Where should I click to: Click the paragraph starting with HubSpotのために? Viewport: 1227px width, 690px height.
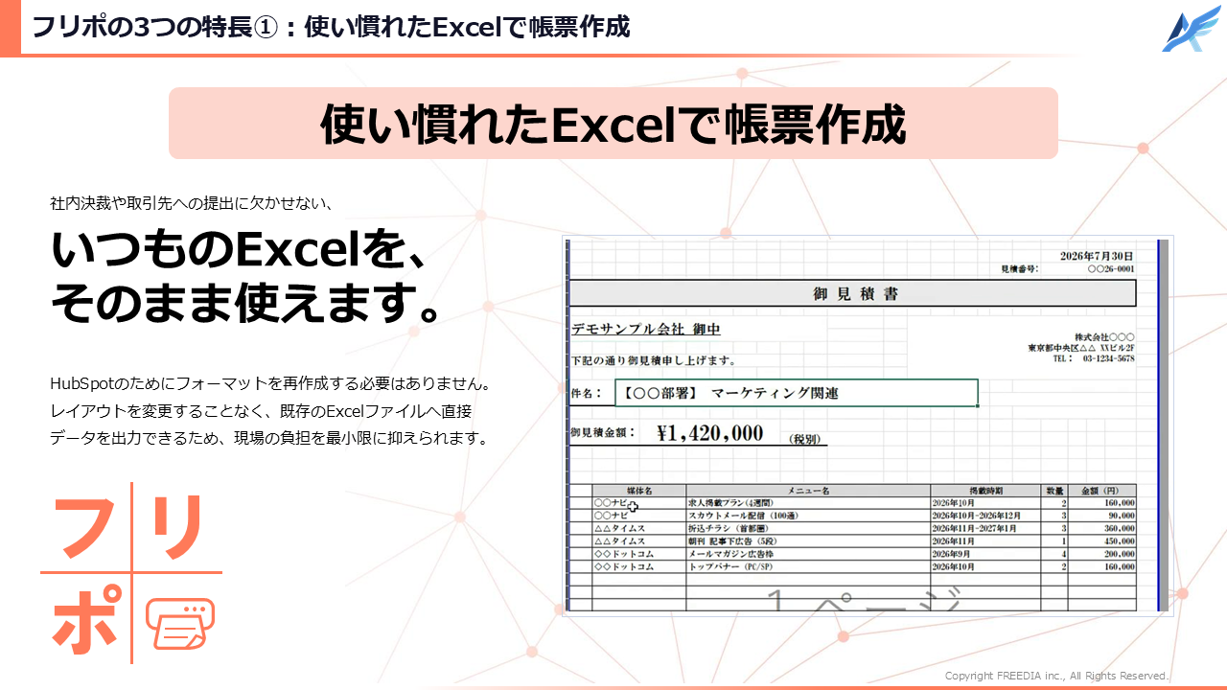pyautogui.click(x=271, y=411)
